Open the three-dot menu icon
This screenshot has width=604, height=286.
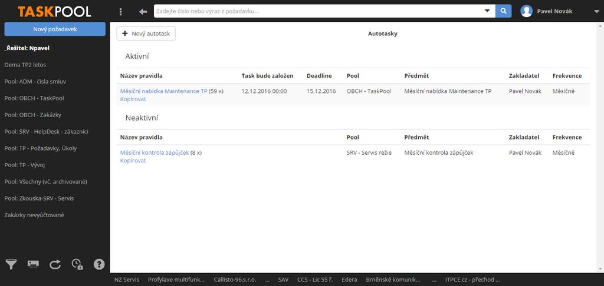point(120,12)
